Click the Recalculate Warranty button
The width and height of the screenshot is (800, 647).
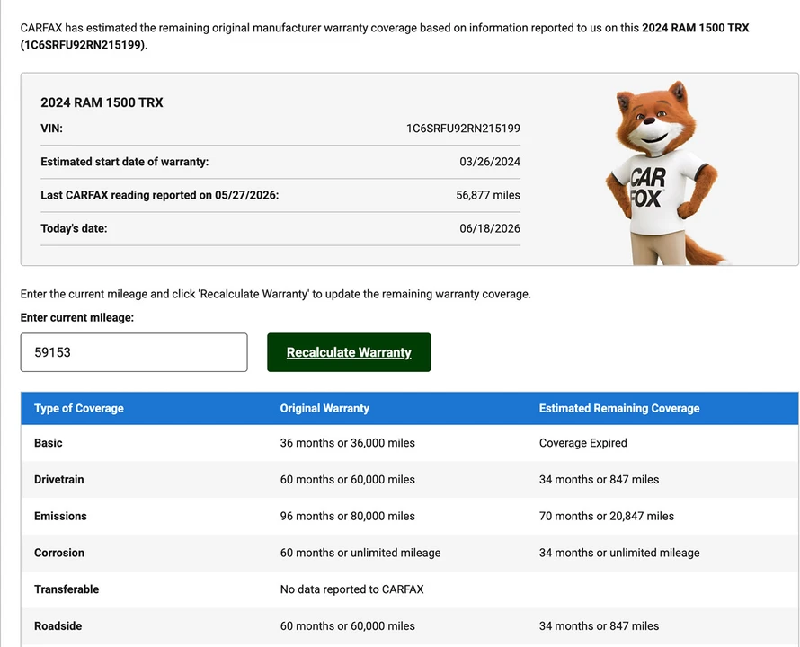(349, 352)
